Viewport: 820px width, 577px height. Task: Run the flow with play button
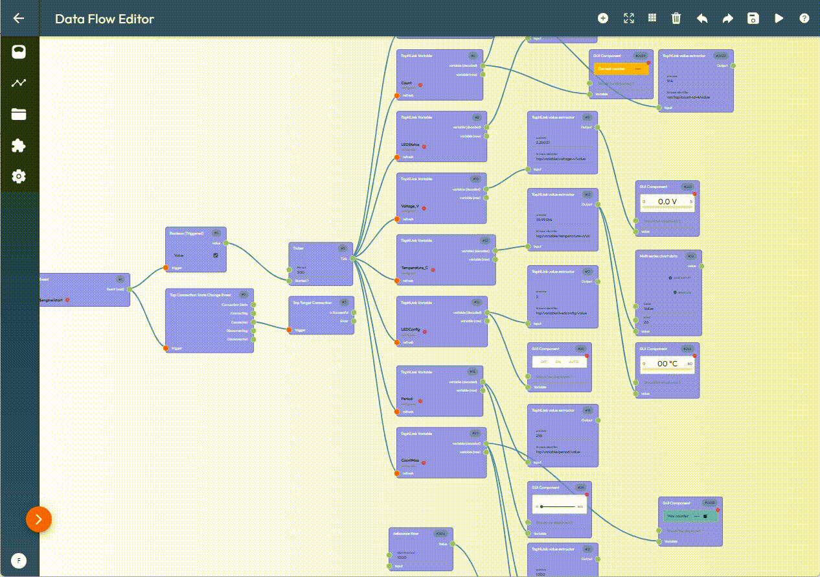779,18
